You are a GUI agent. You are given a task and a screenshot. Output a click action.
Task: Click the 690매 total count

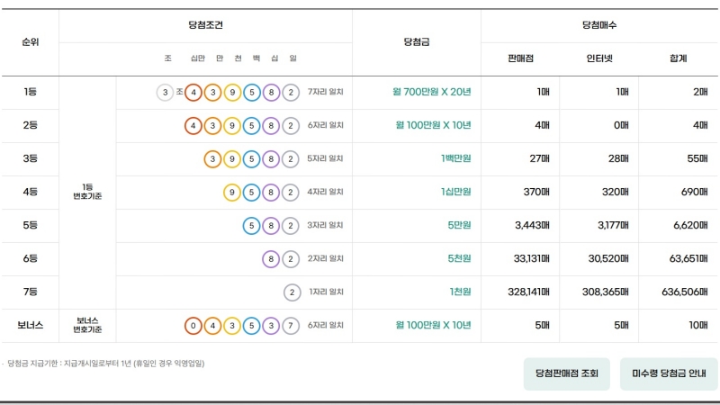(694, 192)
